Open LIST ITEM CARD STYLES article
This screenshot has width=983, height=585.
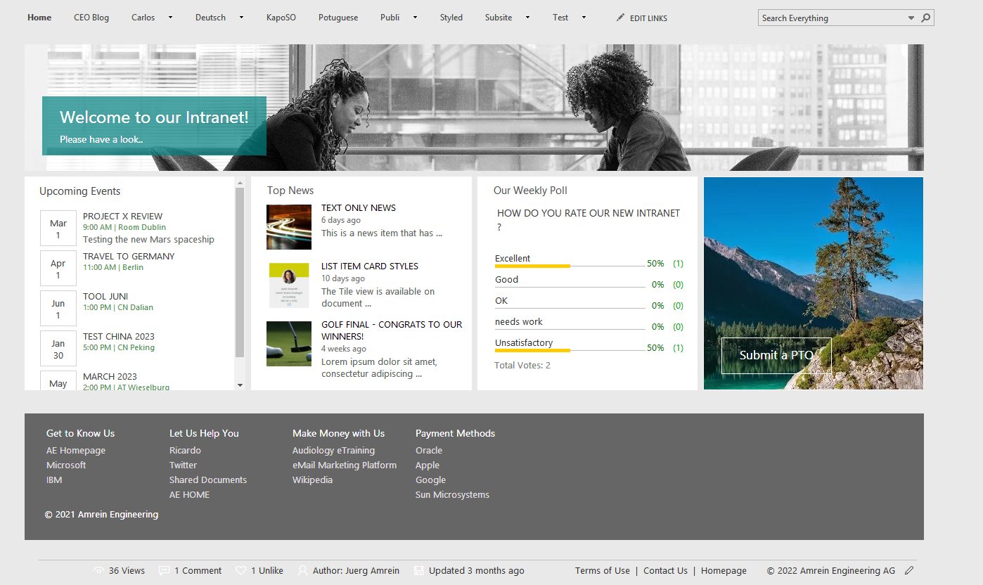coord(370,266)
